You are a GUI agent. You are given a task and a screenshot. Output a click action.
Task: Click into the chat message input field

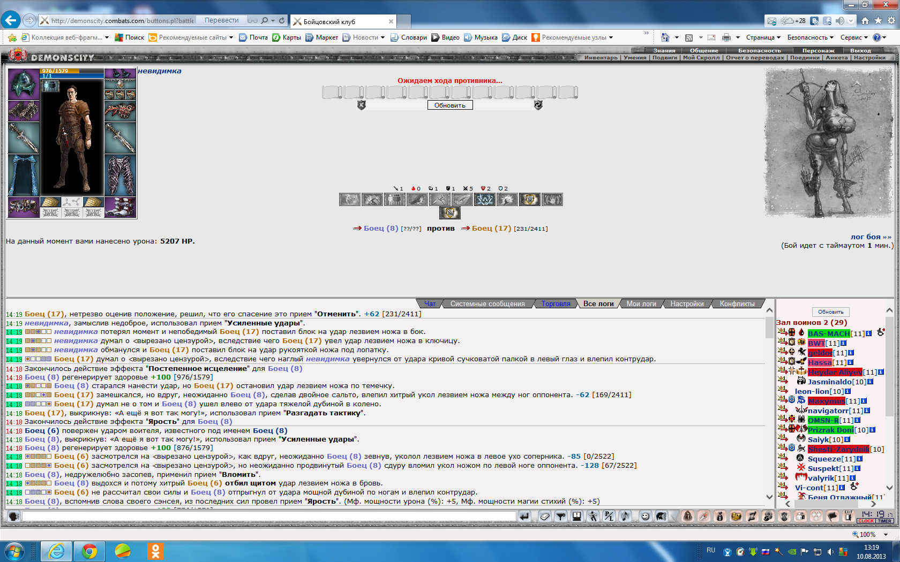pos(269,517)
